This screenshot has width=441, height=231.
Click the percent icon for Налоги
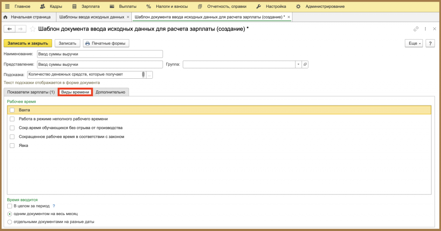(149, 6)
